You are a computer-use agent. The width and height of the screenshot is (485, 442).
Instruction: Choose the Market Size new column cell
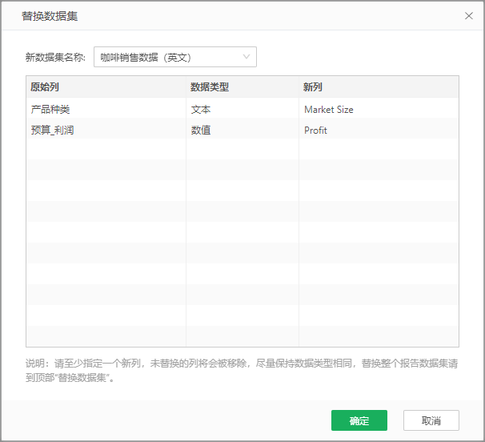point(379,109)
